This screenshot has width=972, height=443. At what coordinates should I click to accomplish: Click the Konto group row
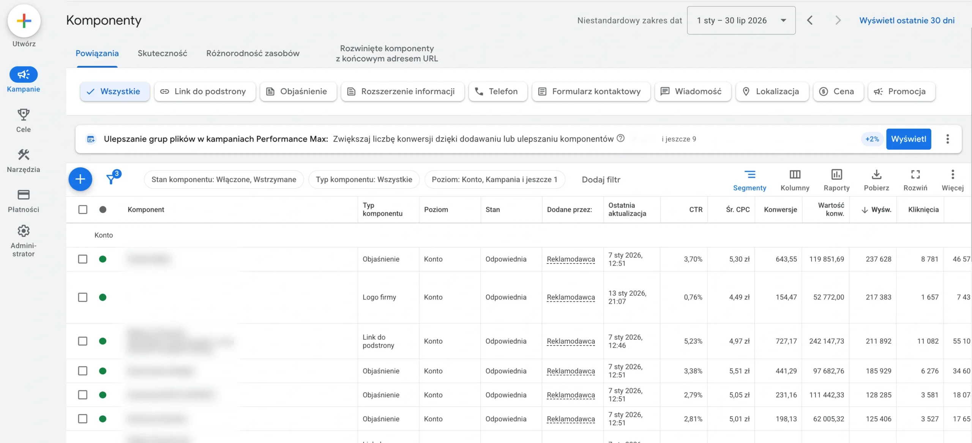coord(519,235)
